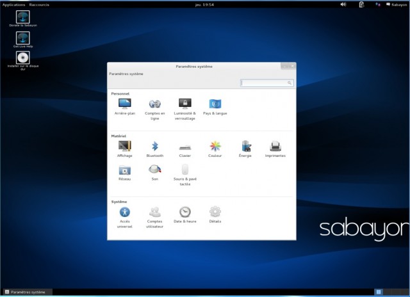
Task: Click the settings search field
Action: coord(267,83)
